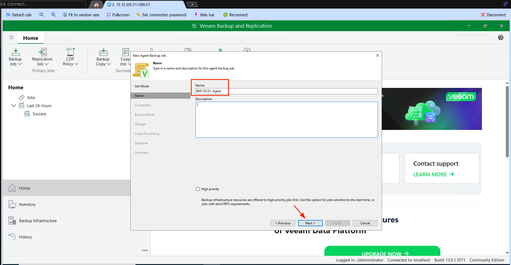Expand the Backup Copy dropdown arrow
The image size is (511, 265).
click(x=109, y=64)
